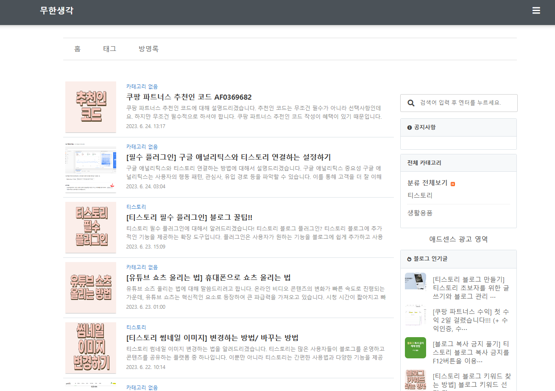Click the 전체 카테고리 panel header

coord(458,163)
